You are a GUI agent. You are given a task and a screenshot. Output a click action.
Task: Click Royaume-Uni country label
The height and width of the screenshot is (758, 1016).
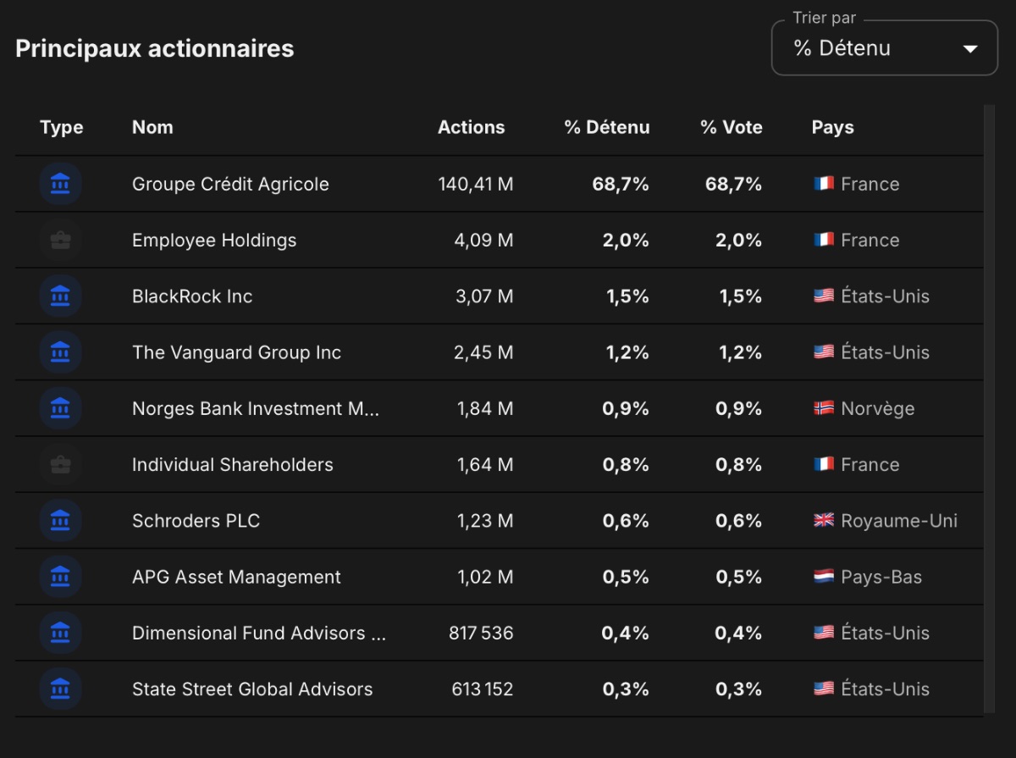tap(899, 521)
